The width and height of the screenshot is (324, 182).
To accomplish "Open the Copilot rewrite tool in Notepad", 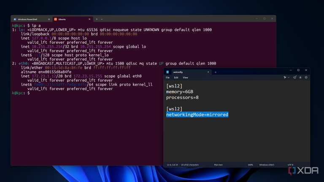I will pos(285,78).
